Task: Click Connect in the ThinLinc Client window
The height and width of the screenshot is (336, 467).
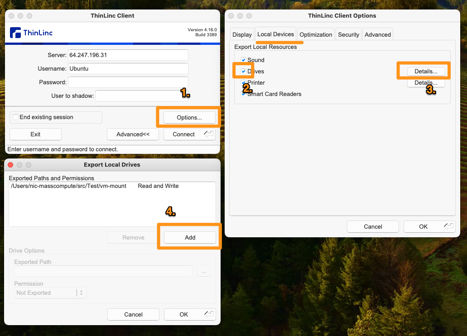Action: [x=189, y=134]
